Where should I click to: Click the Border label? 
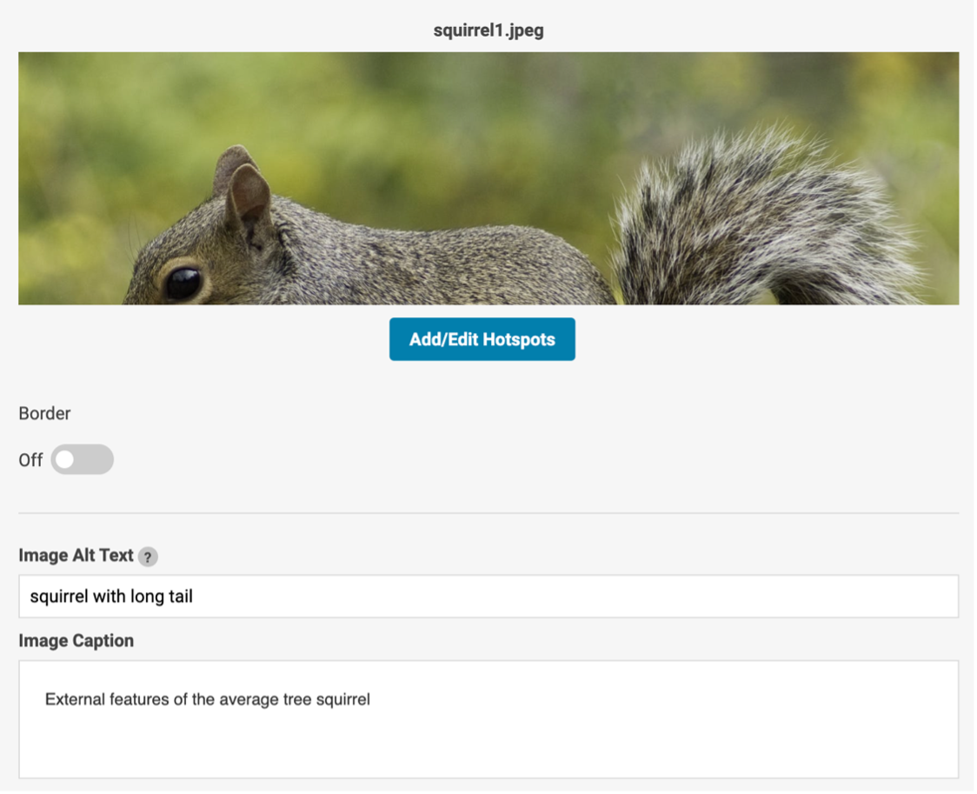coord(44,413)
